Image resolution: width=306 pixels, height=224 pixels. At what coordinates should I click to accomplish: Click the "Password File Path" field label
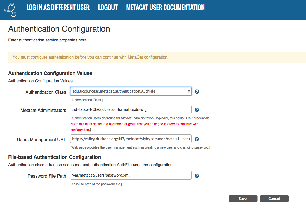pos(47,176)
